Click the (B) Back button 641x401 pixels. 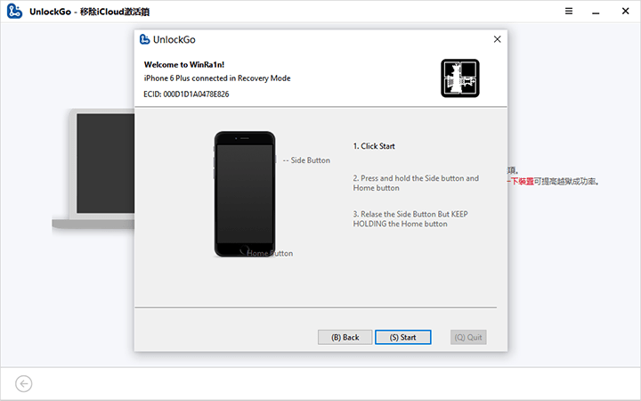345,337
